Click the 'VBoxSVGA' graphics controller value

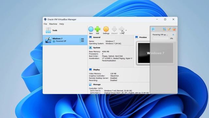pyautogui.click(x=115, y=76)
